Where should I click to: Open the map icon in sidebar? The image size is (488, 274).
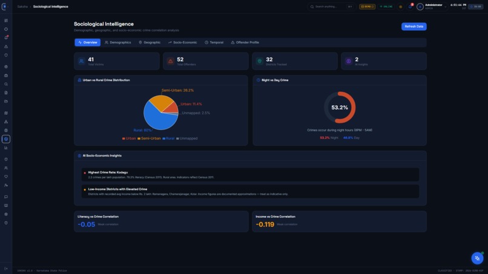coord(6,113)
